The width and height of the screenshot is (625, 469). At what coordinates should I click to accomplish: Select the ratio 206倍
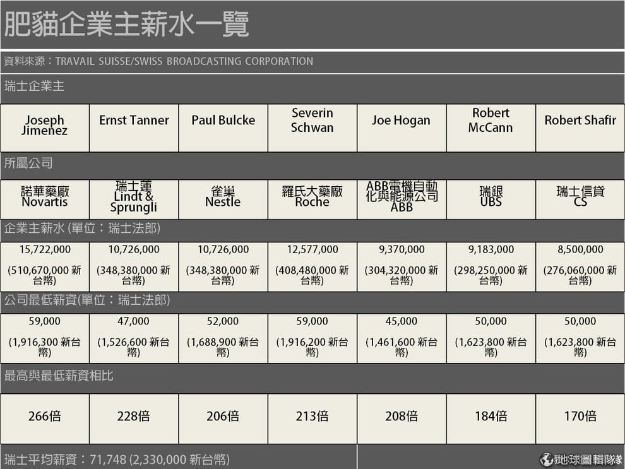(223, 417)
